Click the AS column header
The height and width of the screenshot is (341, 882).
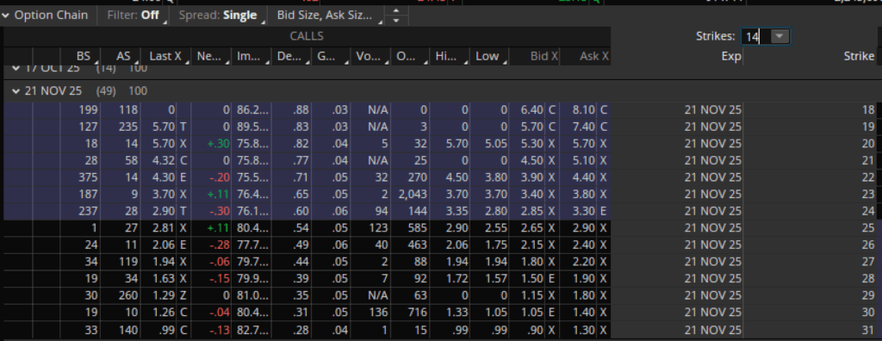point(122,56)
